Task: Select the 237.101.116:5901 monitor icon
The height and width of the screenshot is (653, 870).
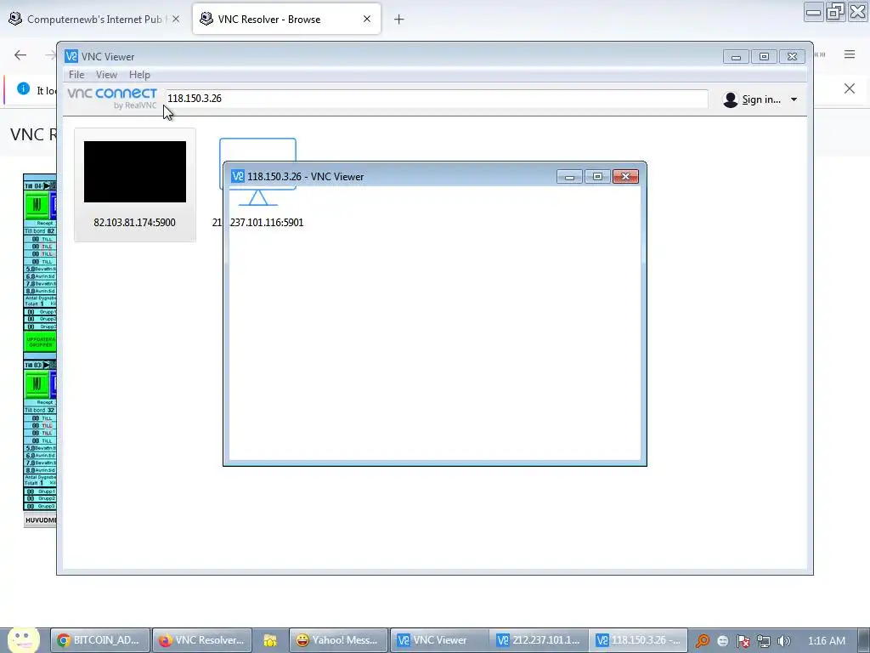Action: point(257,172)
